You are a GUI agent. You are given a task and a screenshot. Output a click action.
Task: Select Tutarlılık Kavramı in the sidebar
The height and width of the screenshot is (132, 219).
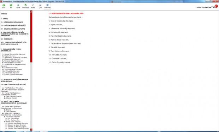[10, 68]
